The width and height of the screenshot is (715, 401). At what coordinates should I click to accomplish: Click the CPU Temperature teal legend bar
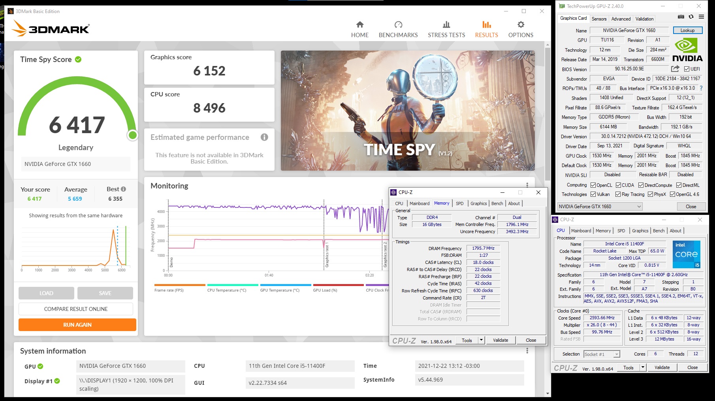point(233,285)
